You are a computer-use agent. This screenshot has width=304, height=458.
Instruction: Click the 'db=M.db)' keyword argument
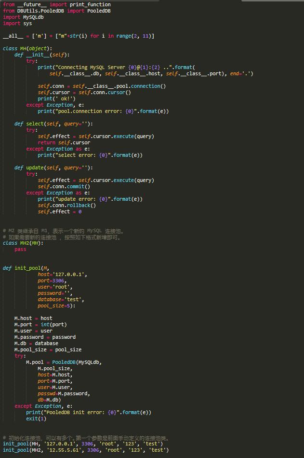(49, 400)
